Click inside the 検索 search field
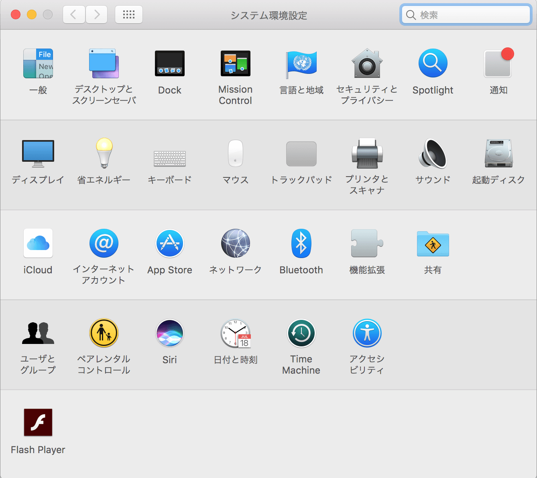This screenshot has height=478, width=537. click(x=465, y=15)
